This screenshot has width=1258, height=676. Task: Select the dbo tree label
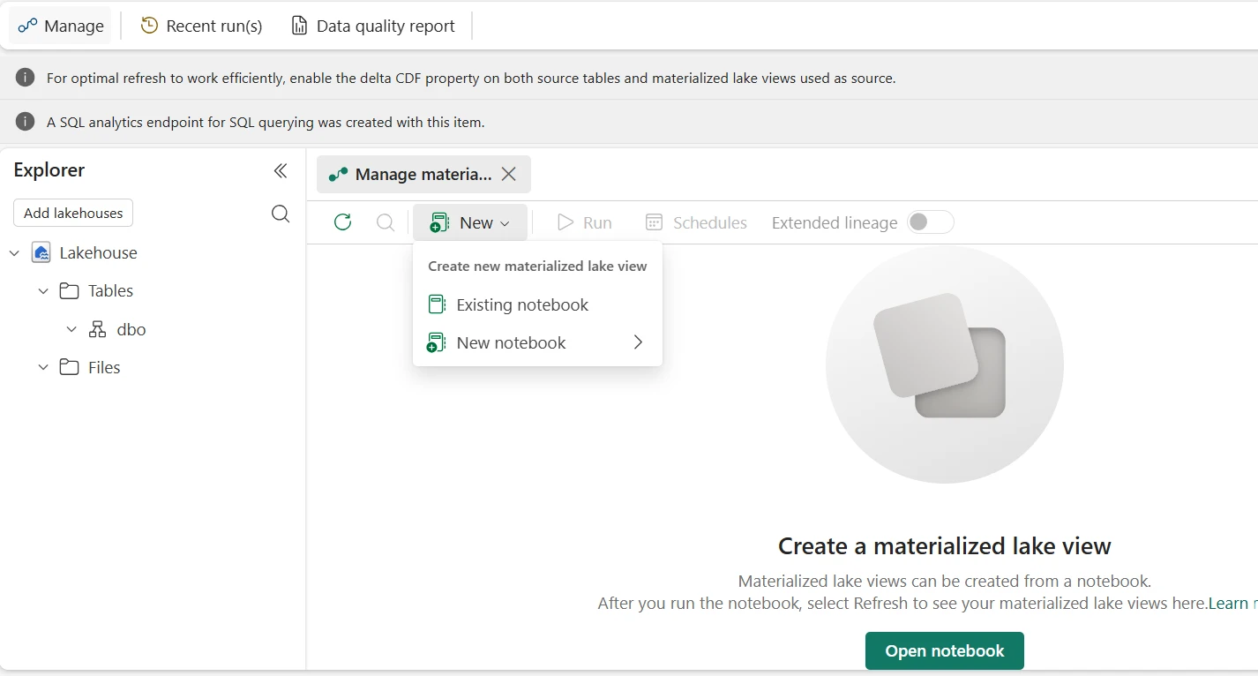(131, 329)
